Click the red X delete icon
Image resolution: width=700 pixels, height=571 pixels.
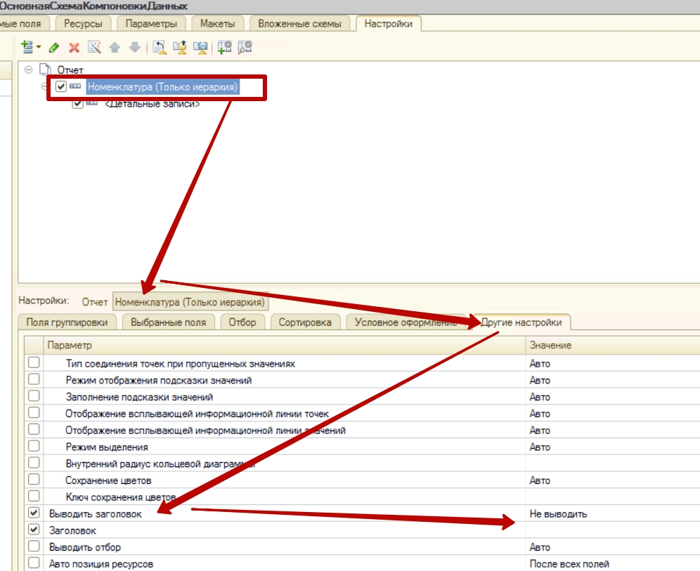pyautogui.click(x=74, y=48)
